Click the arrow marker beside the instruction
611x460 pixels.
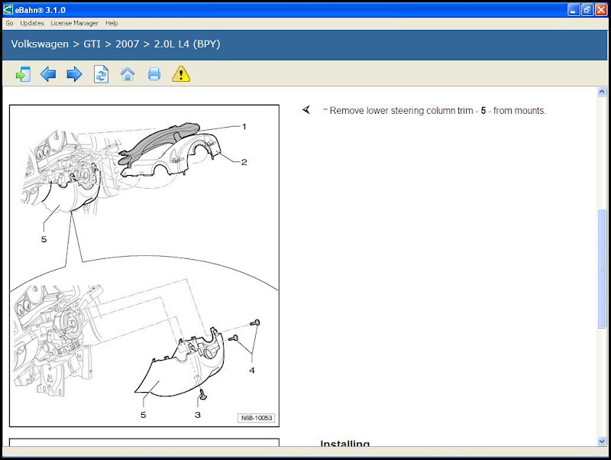coord(306,110)
